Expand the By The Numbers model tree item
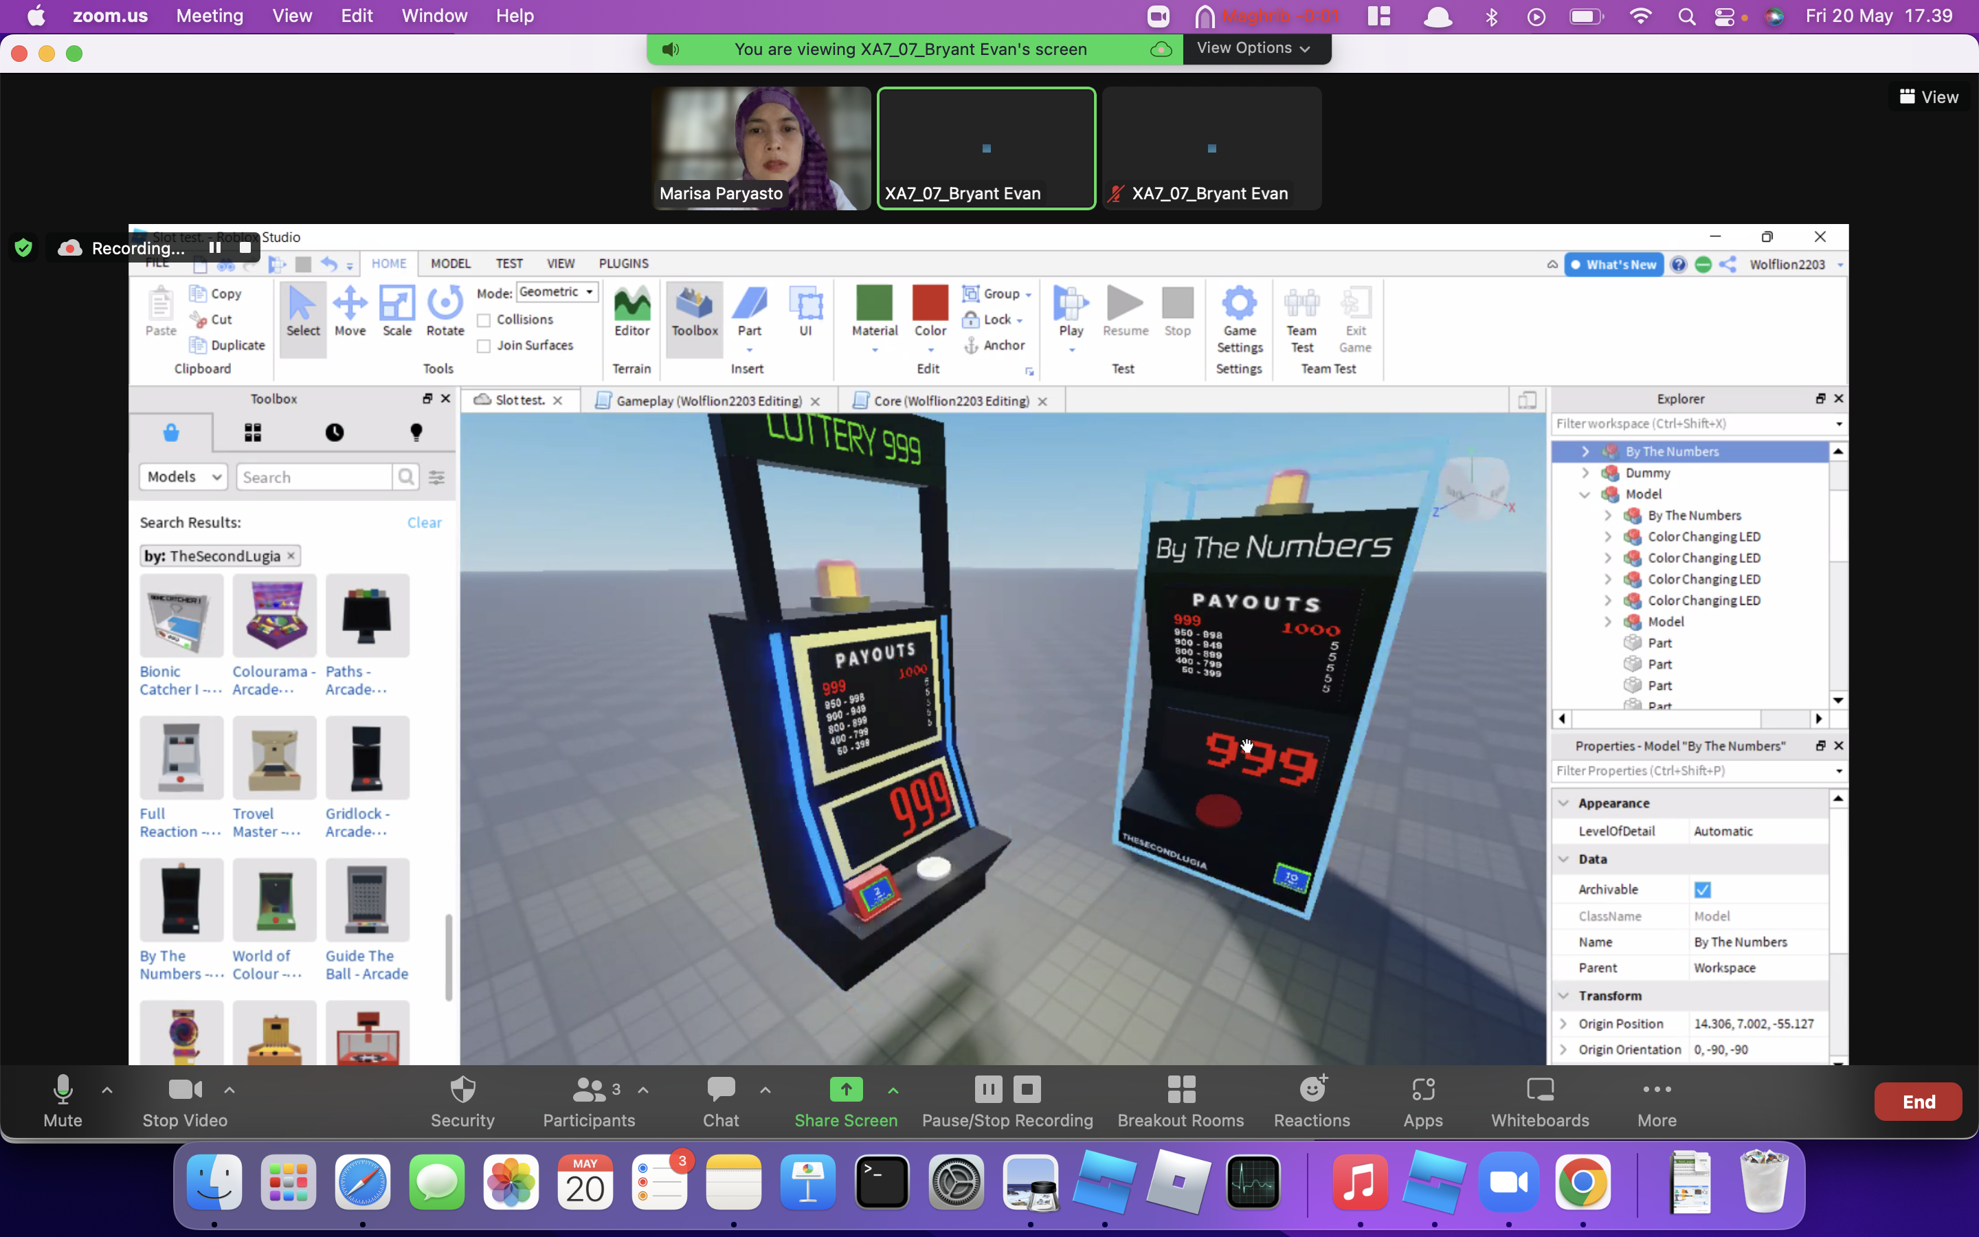 pos(1586,450)
